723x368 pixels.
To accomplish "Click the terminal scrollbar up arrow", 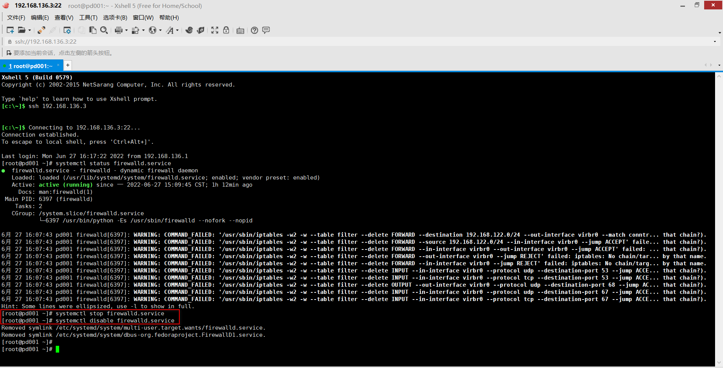I will point(719,76).
